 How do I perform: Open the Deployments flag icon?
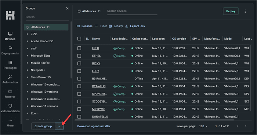tap(10, 48)
